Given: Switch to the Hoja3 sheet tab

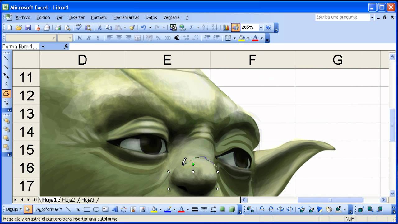Looking at the screenshot, I should (88, 200).
